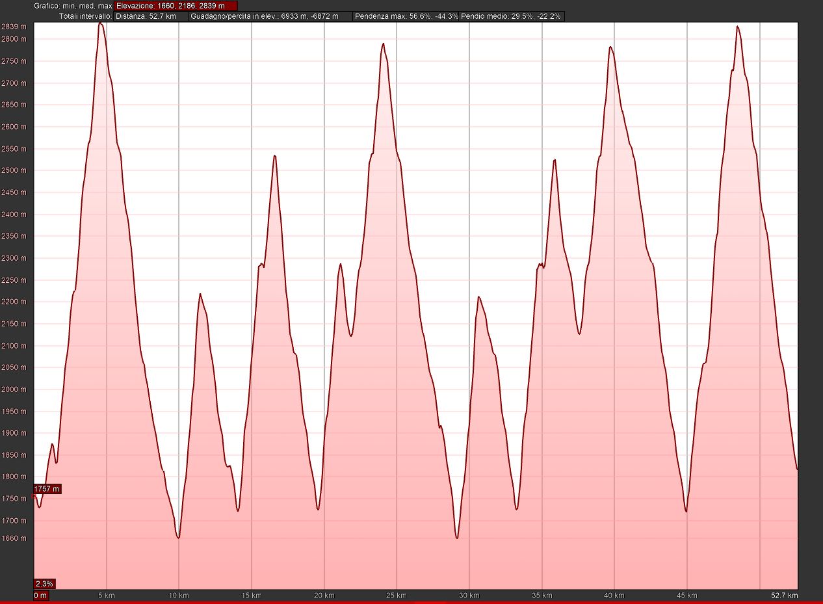This screenshot has height=604, width=823.
Task: Select the 0 m distance marker
Action: tap(40, 596)
